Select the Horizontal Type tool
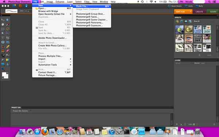The width and height of the screenshot is (219, 137). tap(3, 38)
